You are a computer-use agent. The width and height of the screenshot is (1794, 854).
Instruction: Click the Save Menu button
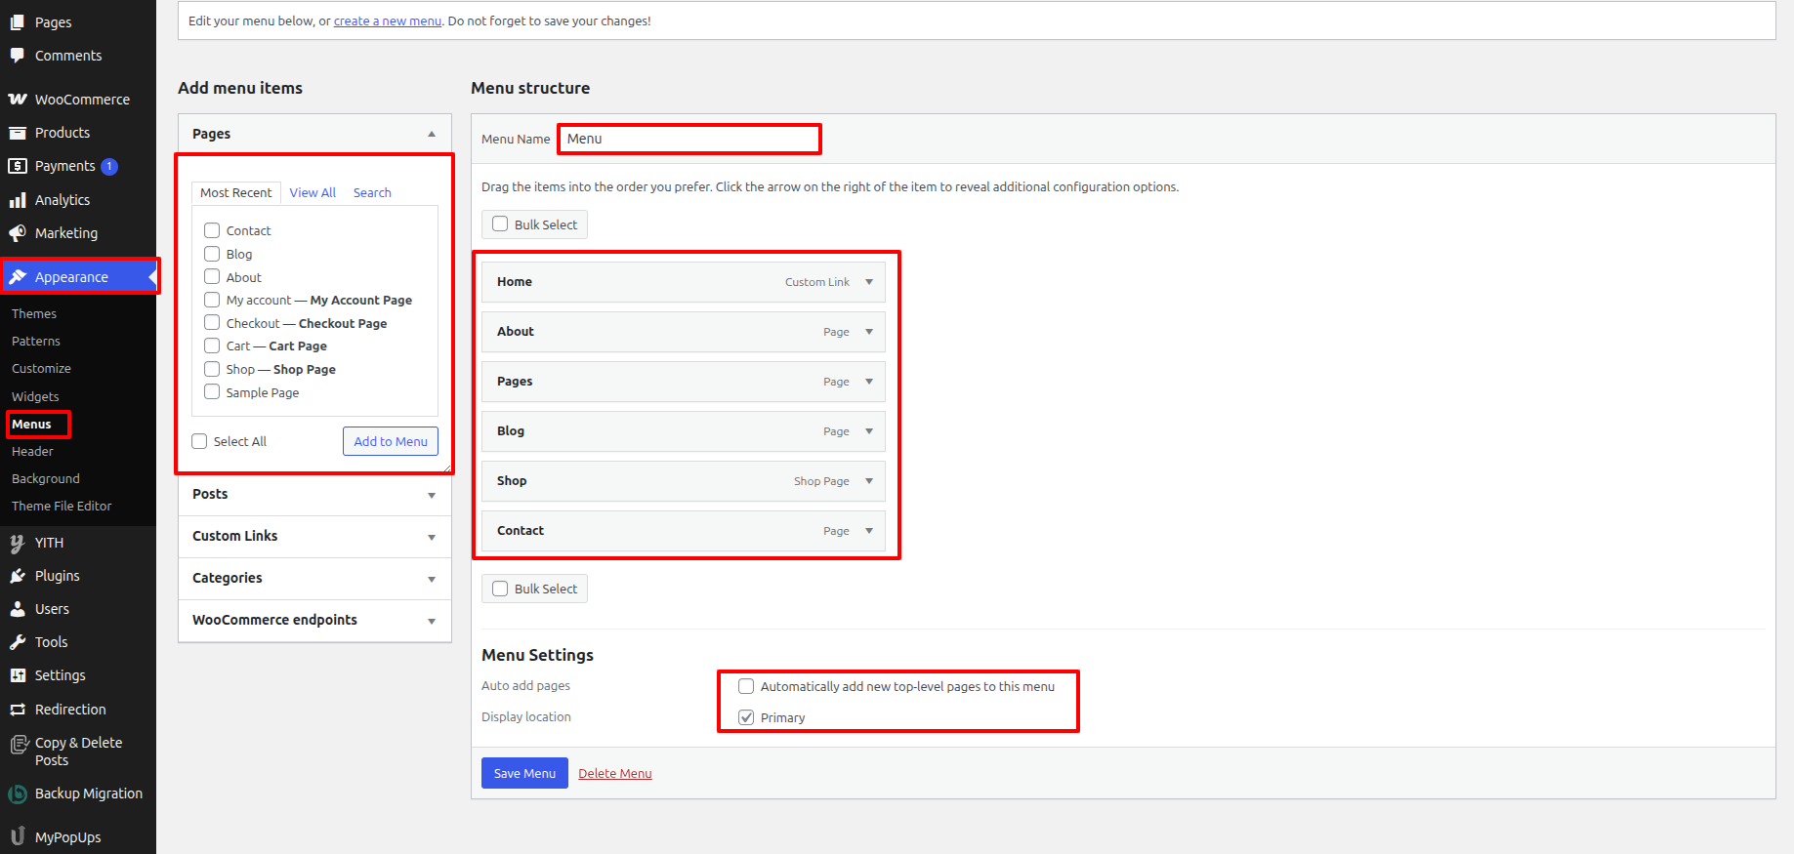point(524,773)
